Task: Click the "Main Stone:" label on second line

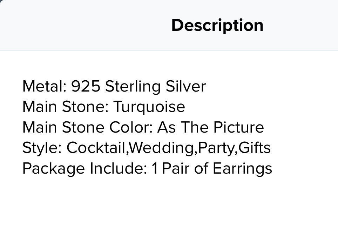Action: pyautogui.click(x=66, y=107)
